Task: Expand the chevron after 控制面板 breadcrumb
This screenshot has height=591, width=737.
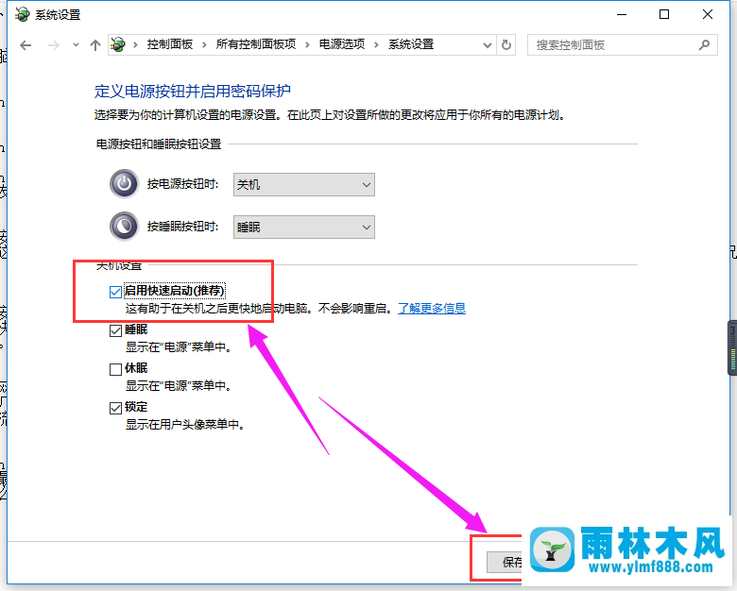Action: coord(204,44)
